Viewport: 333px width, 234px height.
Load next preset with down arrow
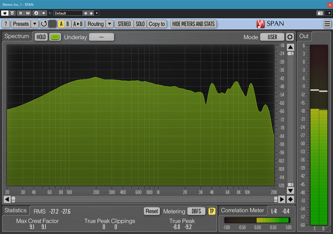(x=91, y=13)
